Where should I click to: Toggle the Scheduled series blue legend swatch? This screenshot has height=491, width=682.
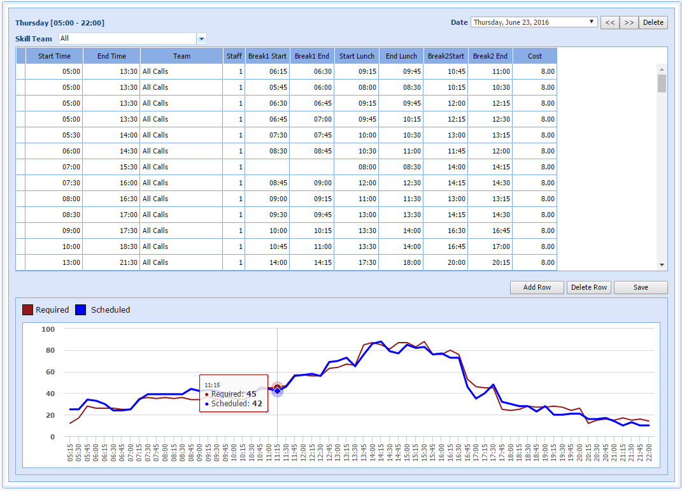click(81, 310)
